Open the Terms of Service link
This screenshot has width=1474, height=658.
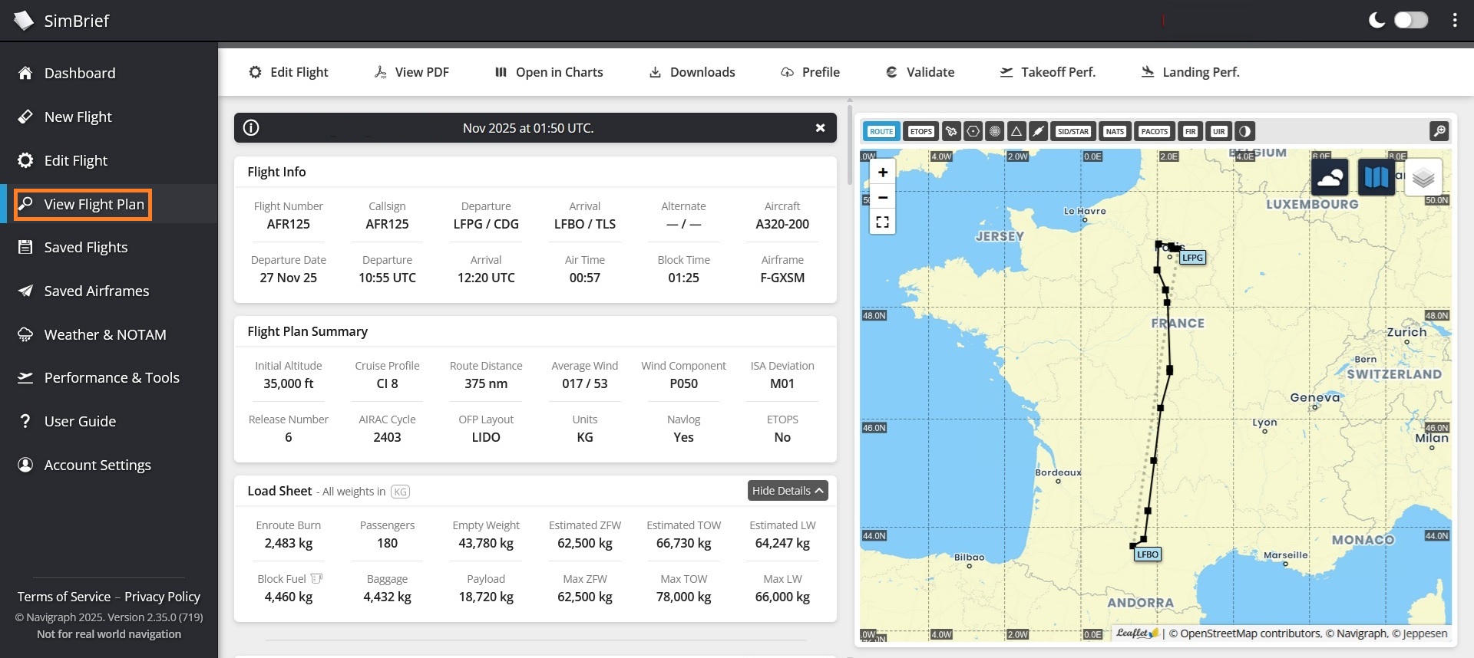[64, 597]
